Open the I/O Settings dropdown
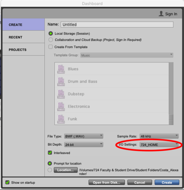Image resolution: width=184 pixels, height=190 pixels. [x=159, y=145]
